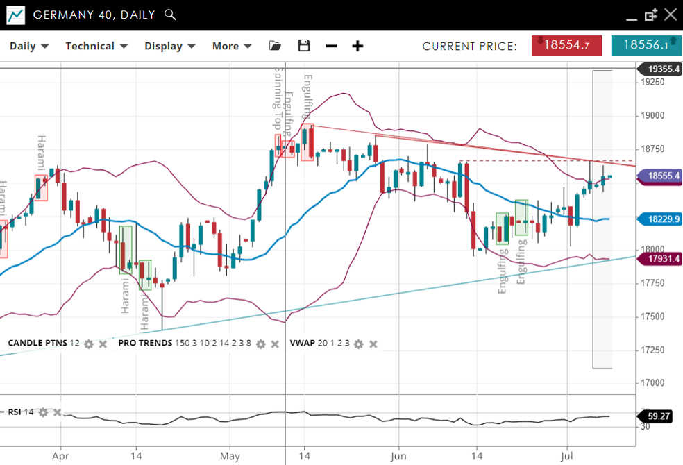Open Pro Trends settings gear
This screenshot has height=465, width=683.
(261, 344)
